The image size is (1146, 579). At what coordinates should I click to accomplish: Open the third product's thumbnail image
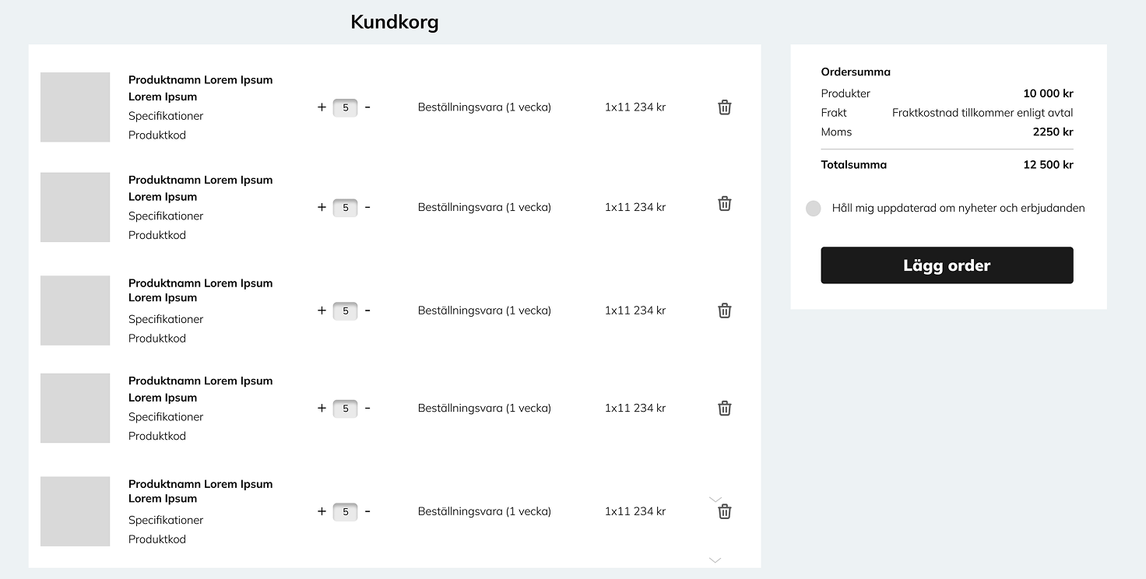click(x=75, y=311)
